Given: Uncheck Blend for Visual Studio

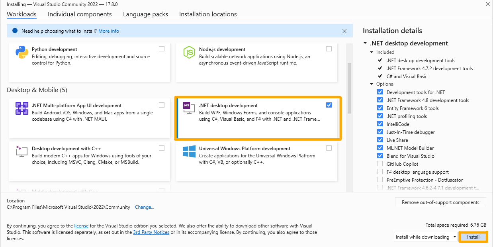Looking at the screenshot, I should (x=380, y=156).
